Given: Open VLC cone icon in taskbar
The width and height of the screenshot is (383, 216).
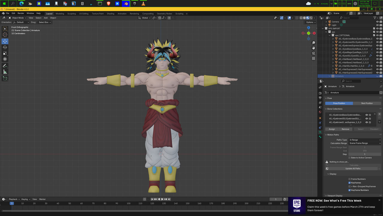Looking at the screenshot, I should tap(144, 4).
